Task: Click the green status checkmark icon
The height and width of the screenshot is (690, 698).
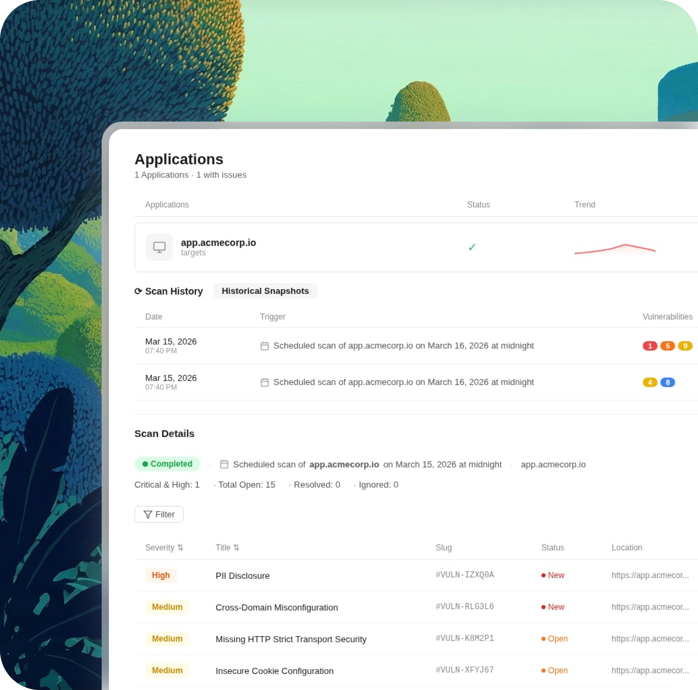Action: pos(472,247)
